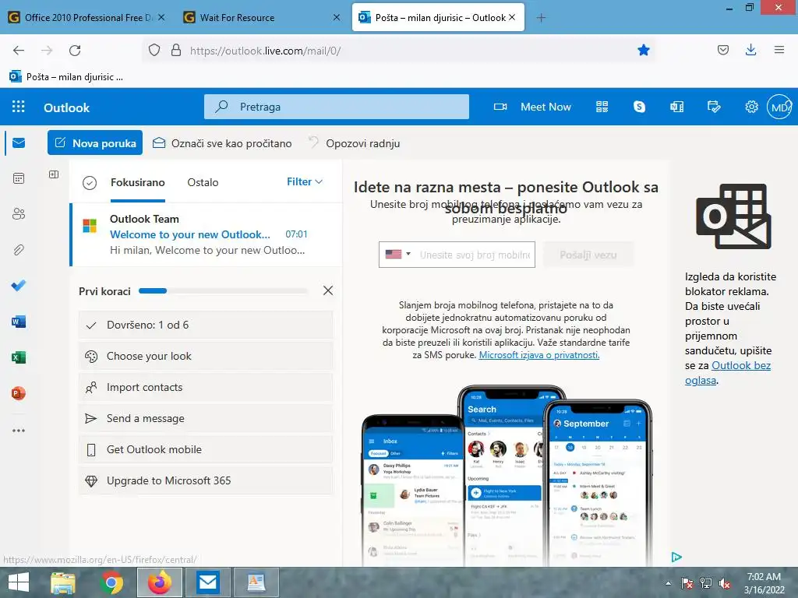Close the Pošta Outlook browser tab
This screenshot has width=798, height=598.
pyautogui.click(x=512, y=17)
